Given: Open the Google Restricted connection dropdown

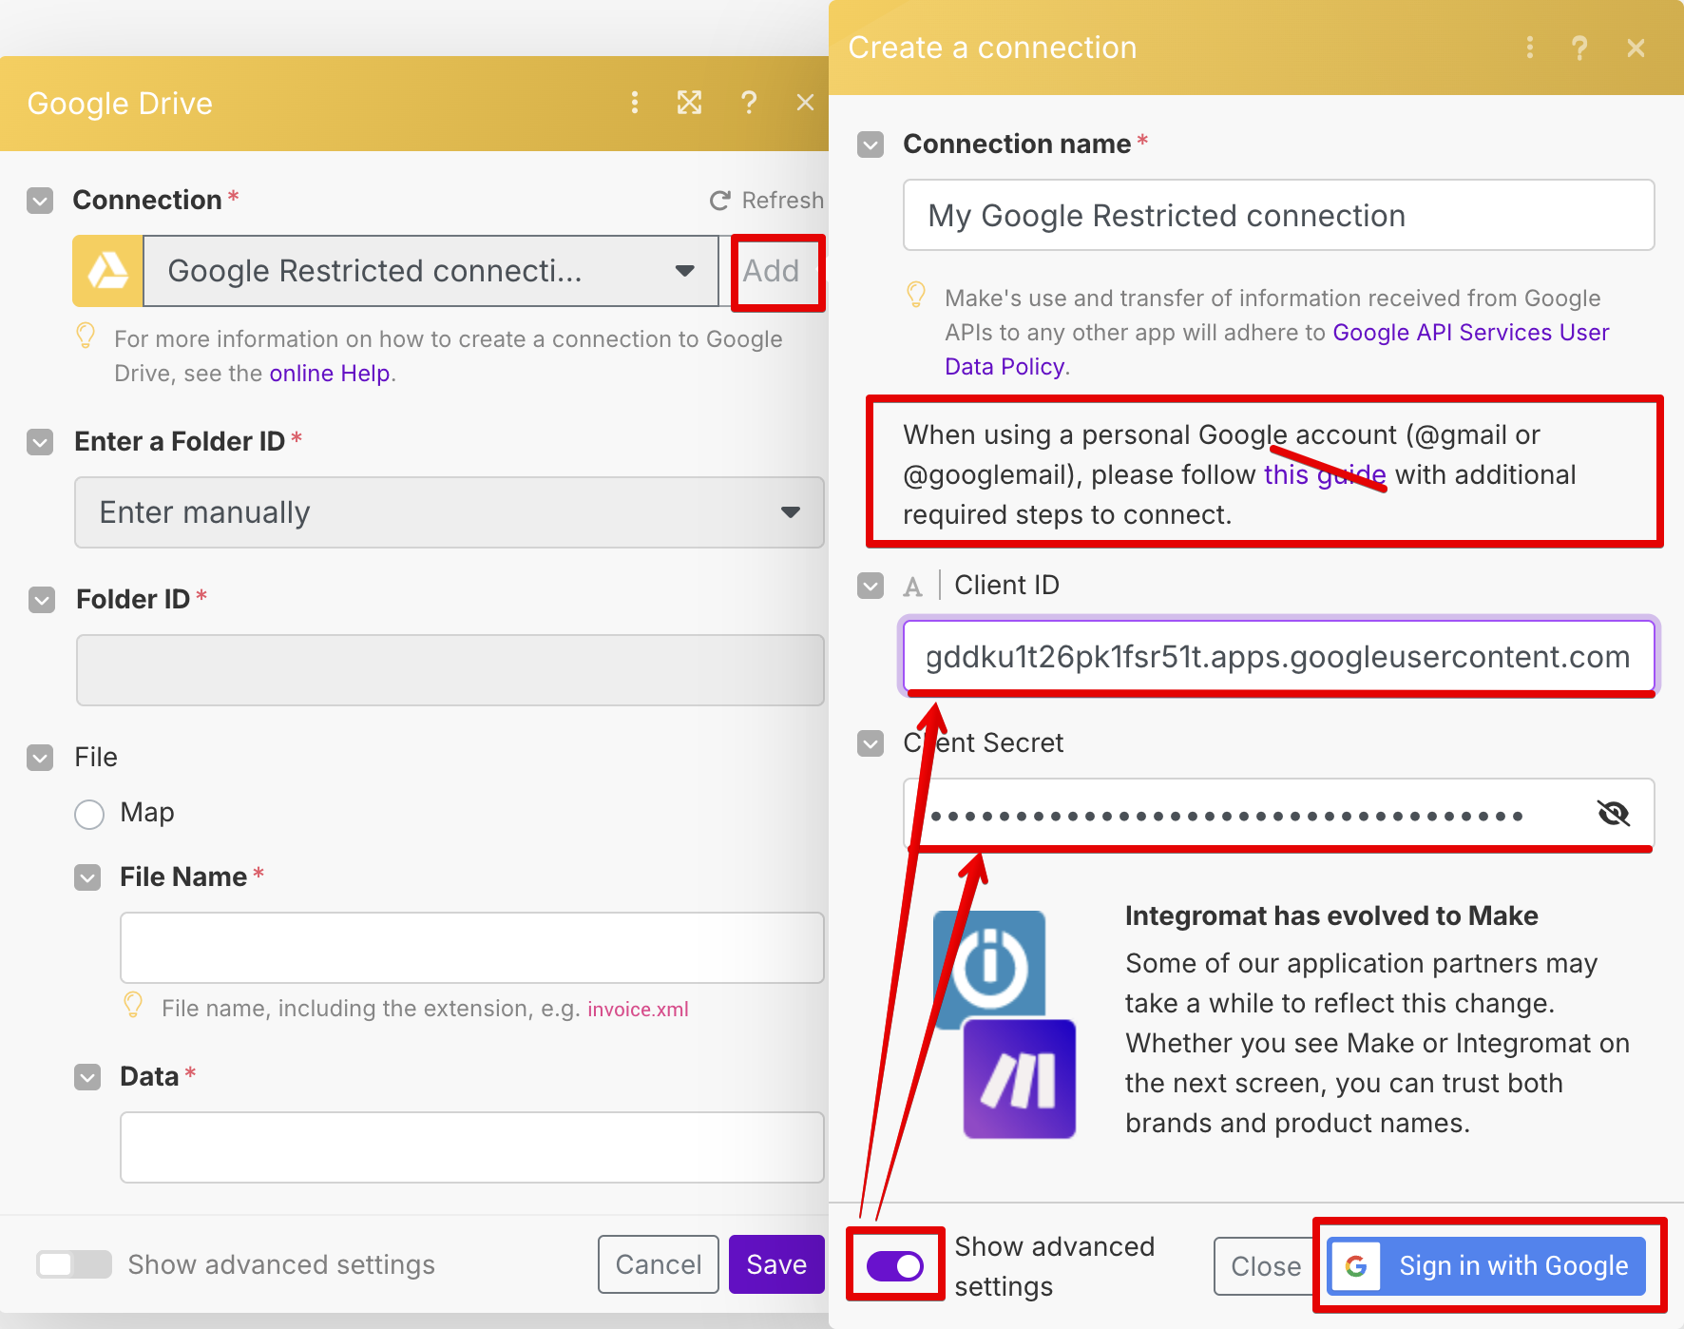Looking at the screenshot, I should click(x=431, y=271).
